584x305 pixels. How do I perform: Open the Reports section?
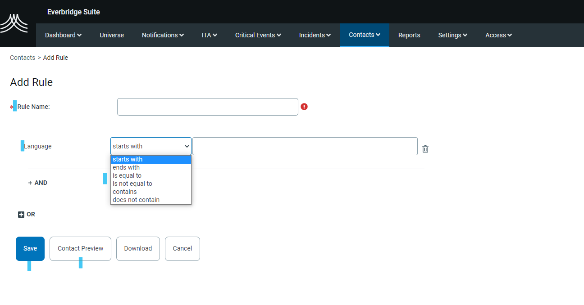409,35
